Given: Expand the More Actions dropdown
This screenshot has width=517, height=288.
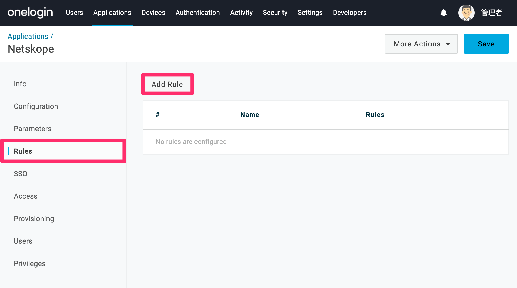Looking at the screenshot, I should tap(421, 44).
